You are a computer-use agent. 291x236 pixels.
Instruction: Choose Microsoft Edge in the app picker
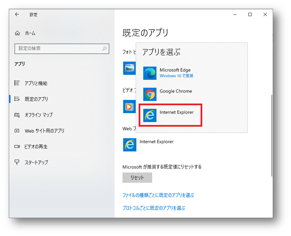click(x=192, y=73)
